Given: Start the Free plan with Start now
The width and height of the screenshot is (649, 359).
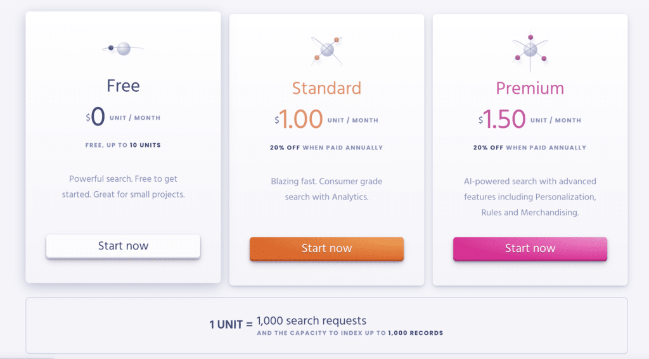Looking at the screenshot, I should tap(123, 246).
